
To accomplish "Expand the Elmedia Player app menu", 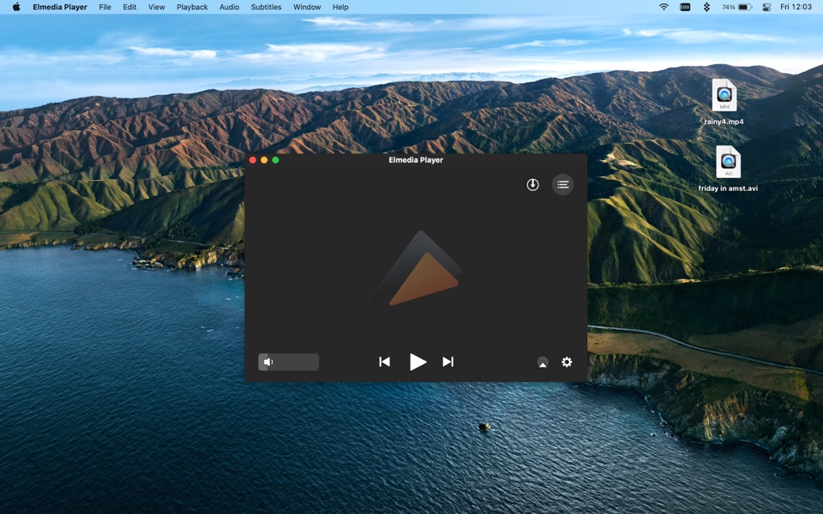I will click(x=60, y=7).
